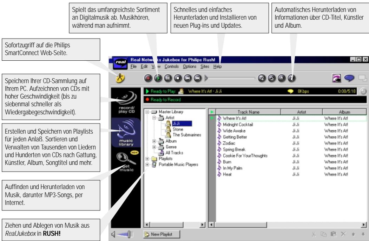Skip to the next track
369x241 pixels.
(198, 78)
